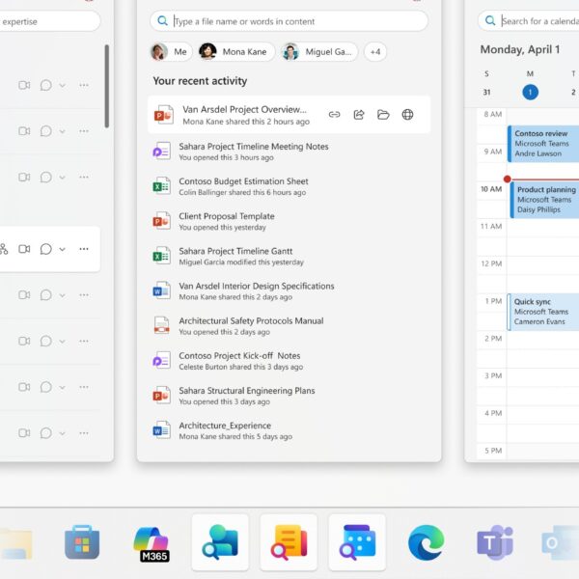Click Loop icon beside Sahara Project Timeline Meeting Notes
Viewport: 579px width, 579px height.
click(x=161, y=152)
